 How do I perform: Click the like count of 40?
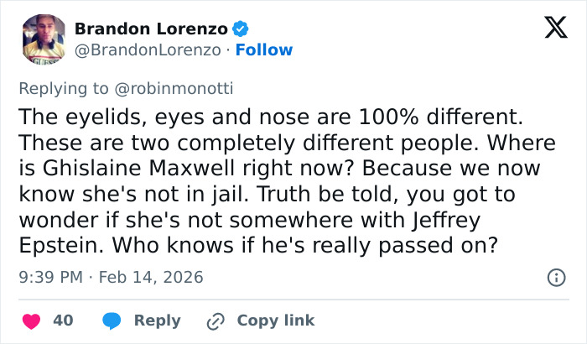(63, 321)
